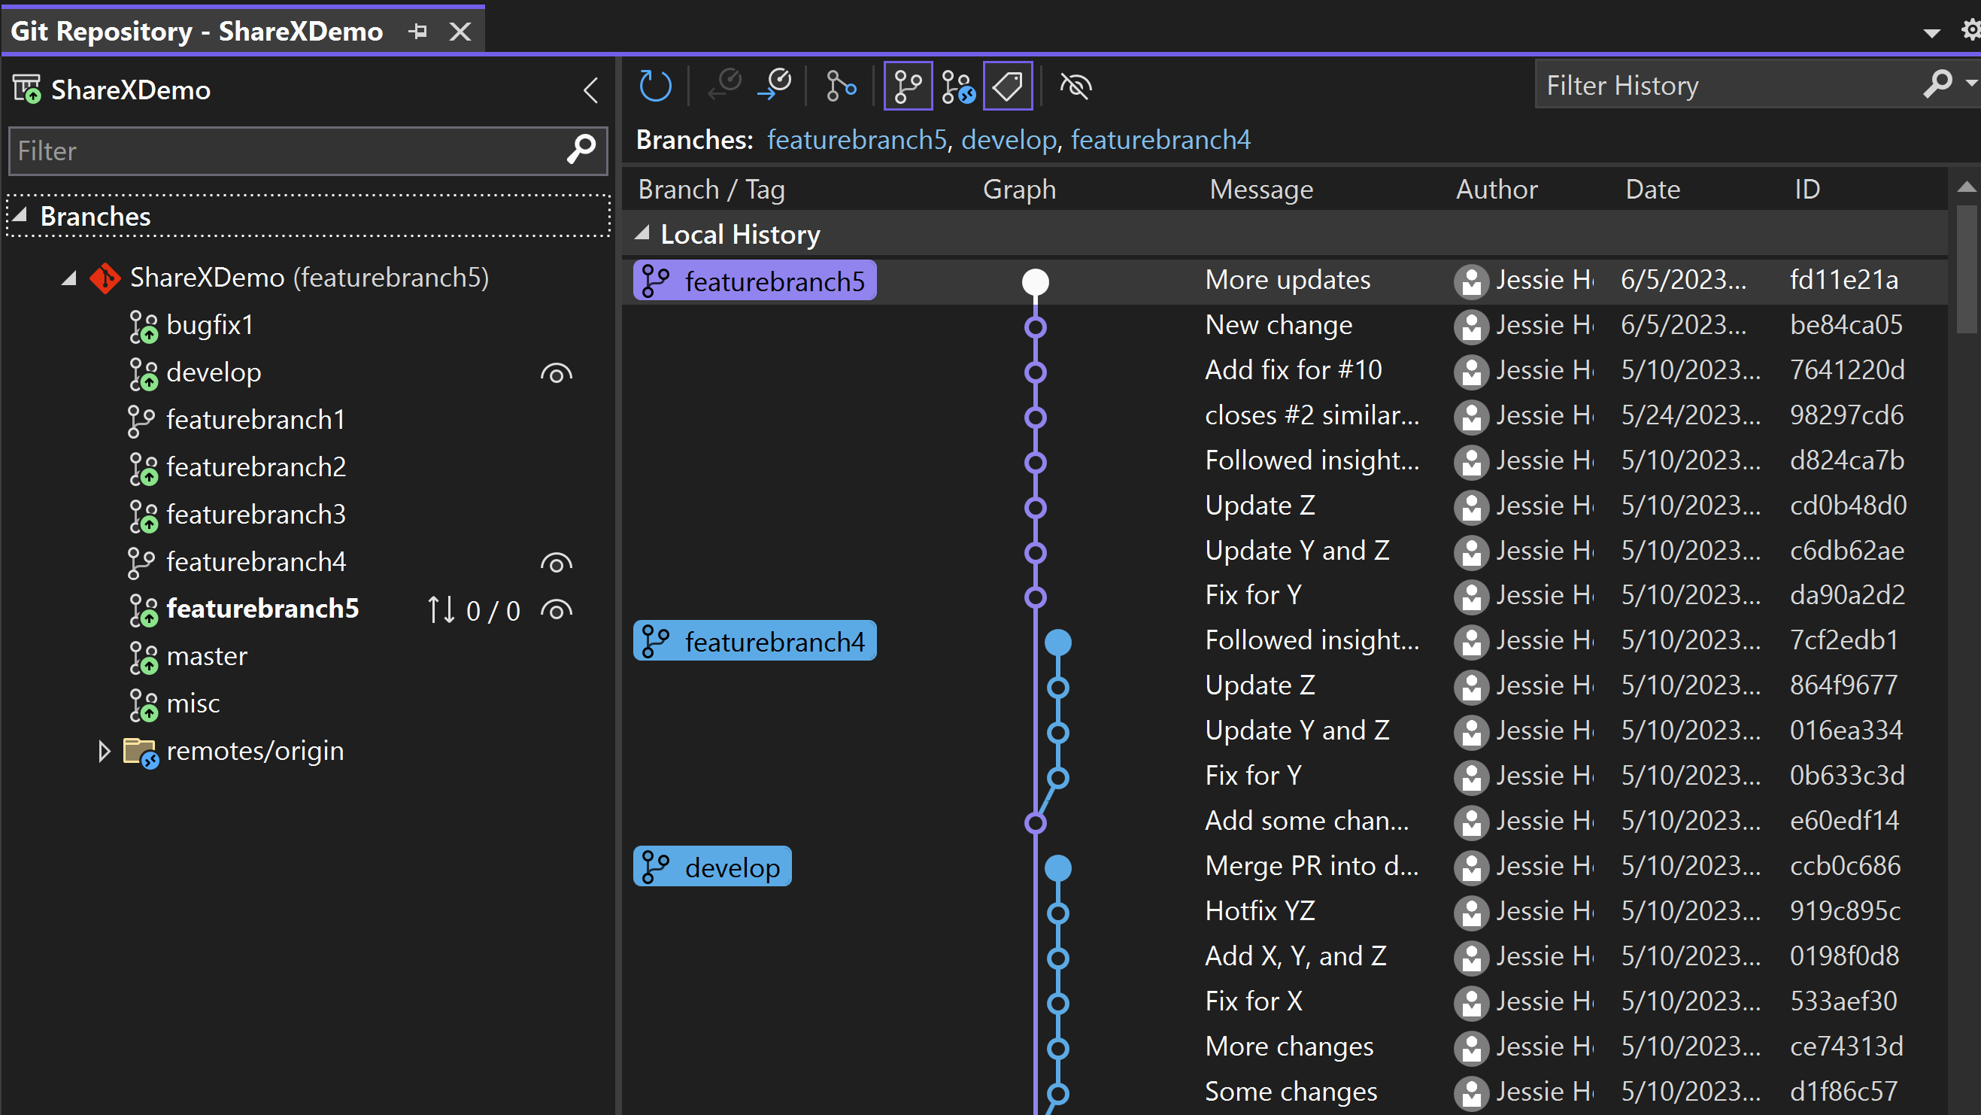
Task: Click the outgoing commits view icon
Action: pyautogui.click(x=777, y=87)
